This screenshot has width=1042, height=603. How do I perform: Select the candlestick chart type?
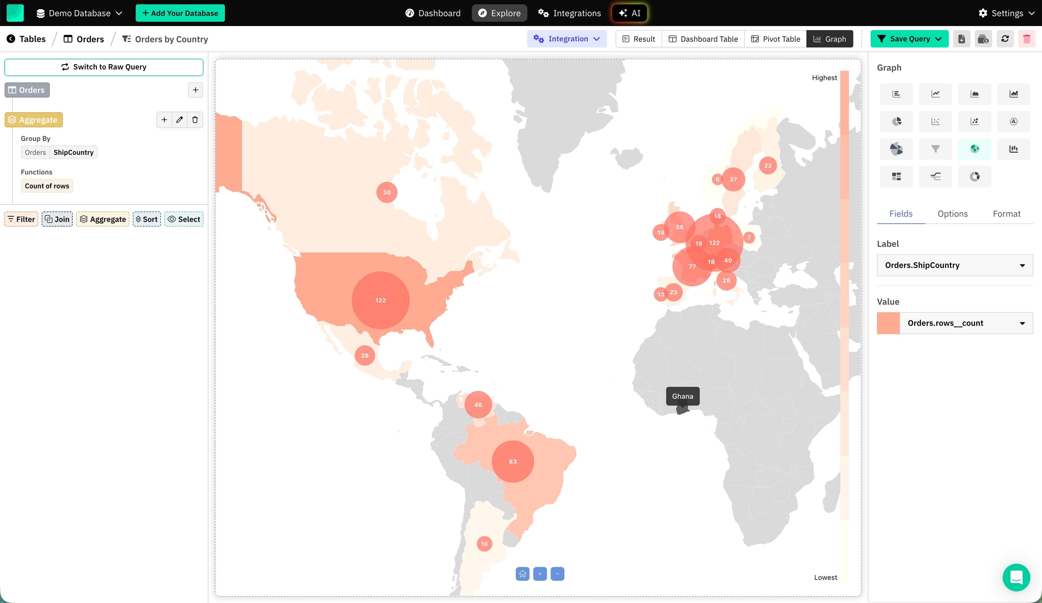pos(1013,149)
